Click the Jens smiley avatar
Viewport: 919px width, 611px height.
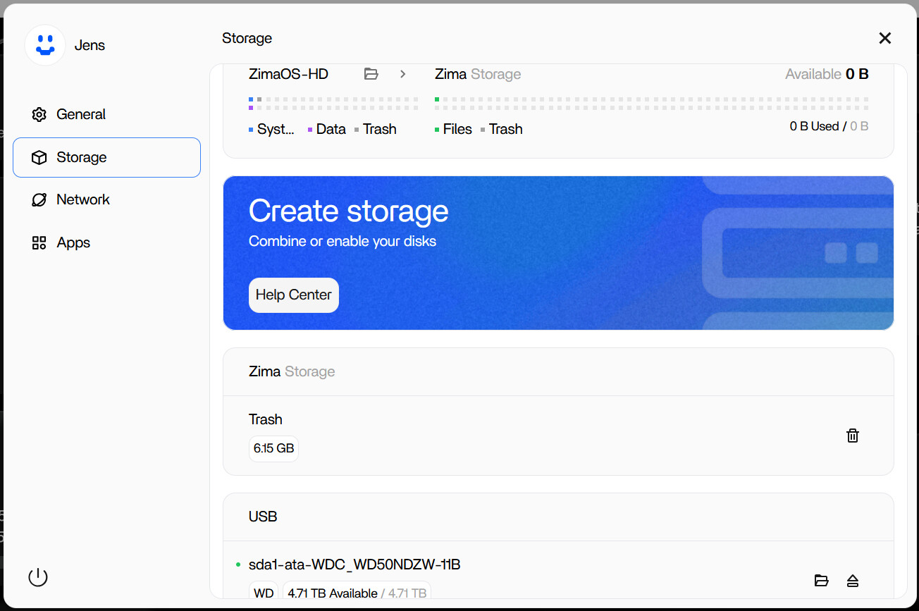pos(45,45)
